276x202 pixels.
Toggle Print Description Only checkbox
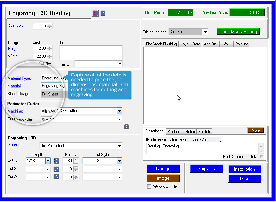(262, 157)
